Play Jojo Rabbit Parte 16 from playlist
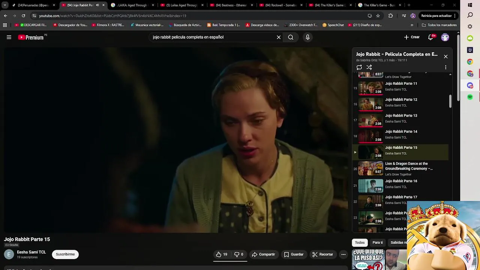This screenshot has height=270, width=480. [400, 185]
